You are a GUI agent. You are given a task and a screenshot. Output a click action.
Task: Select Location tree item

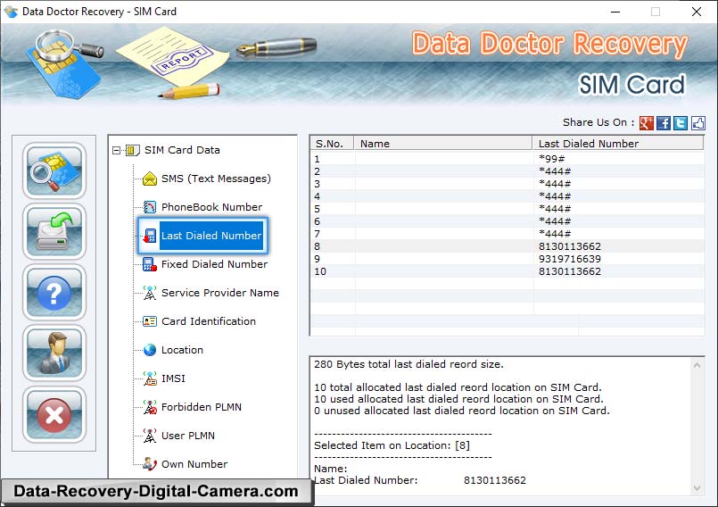182,350
